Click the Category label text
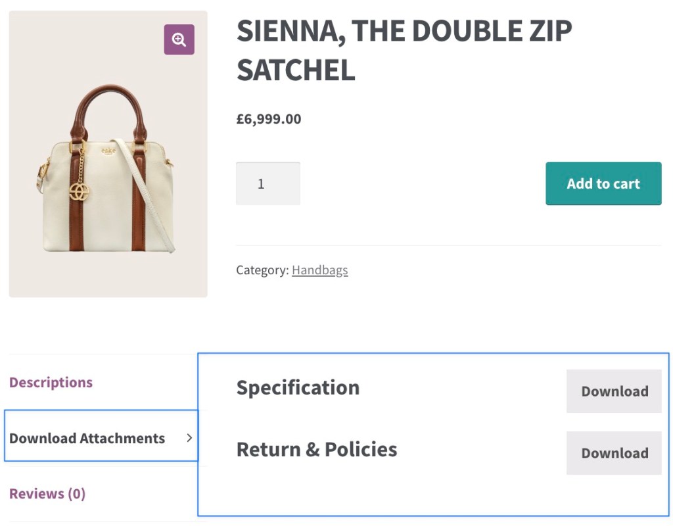Screen dimensions: 673x526 (262, 270)
